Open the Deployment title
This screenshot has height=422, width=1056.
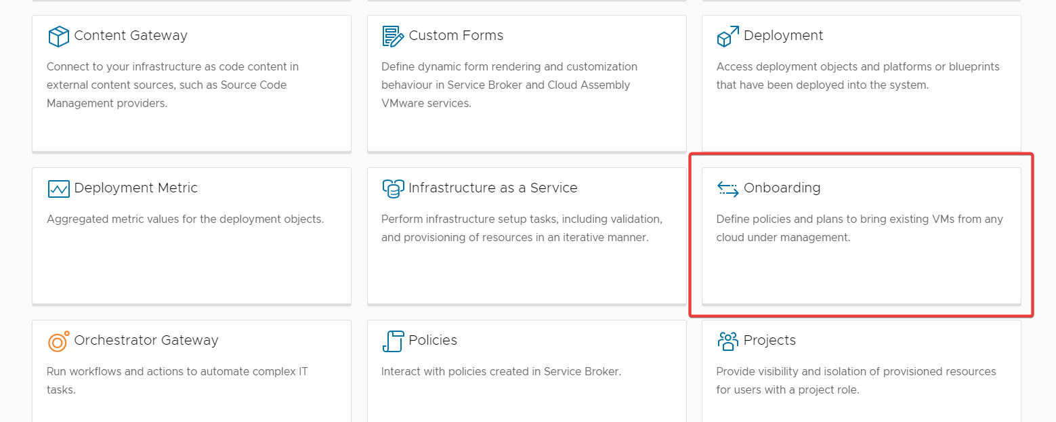784,35
